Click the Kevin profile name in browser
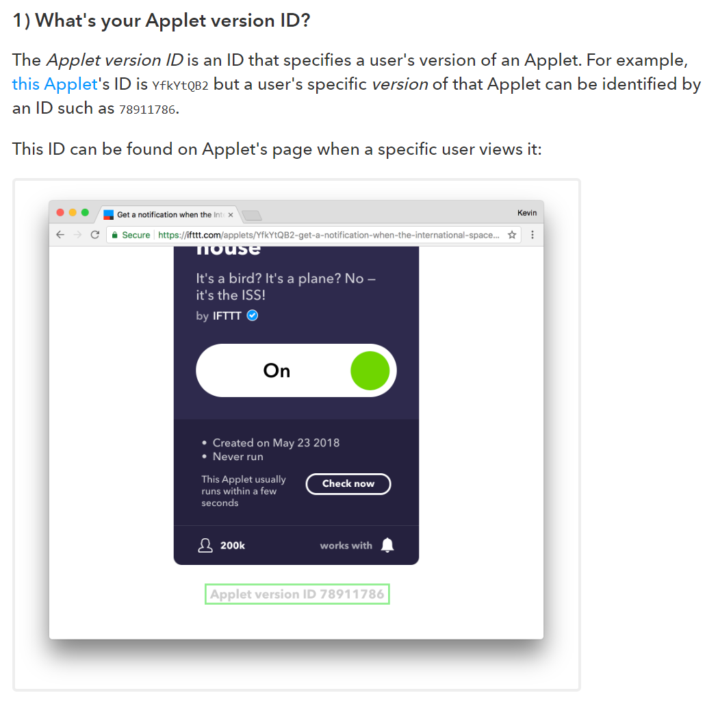The height and width of the screenshot is (706, 718). coord(527,213)
